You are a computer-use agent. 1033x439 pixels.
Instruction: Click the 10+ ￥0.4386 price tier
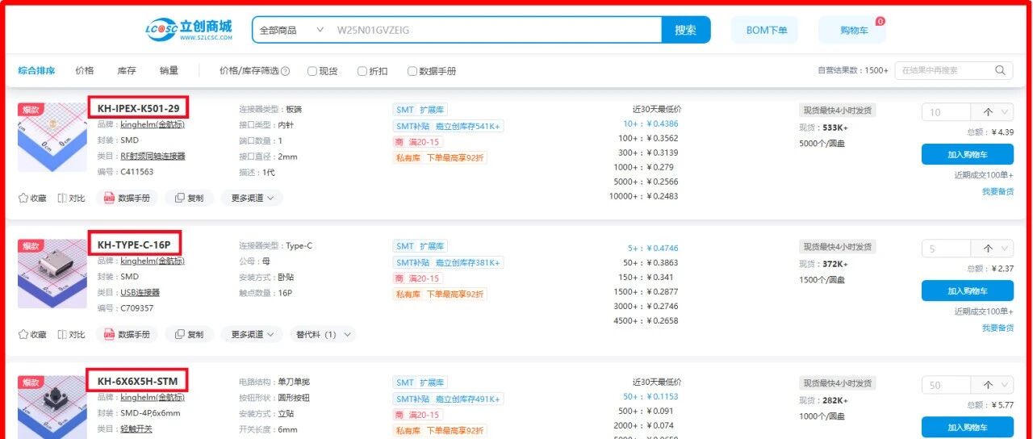(650, 123)
